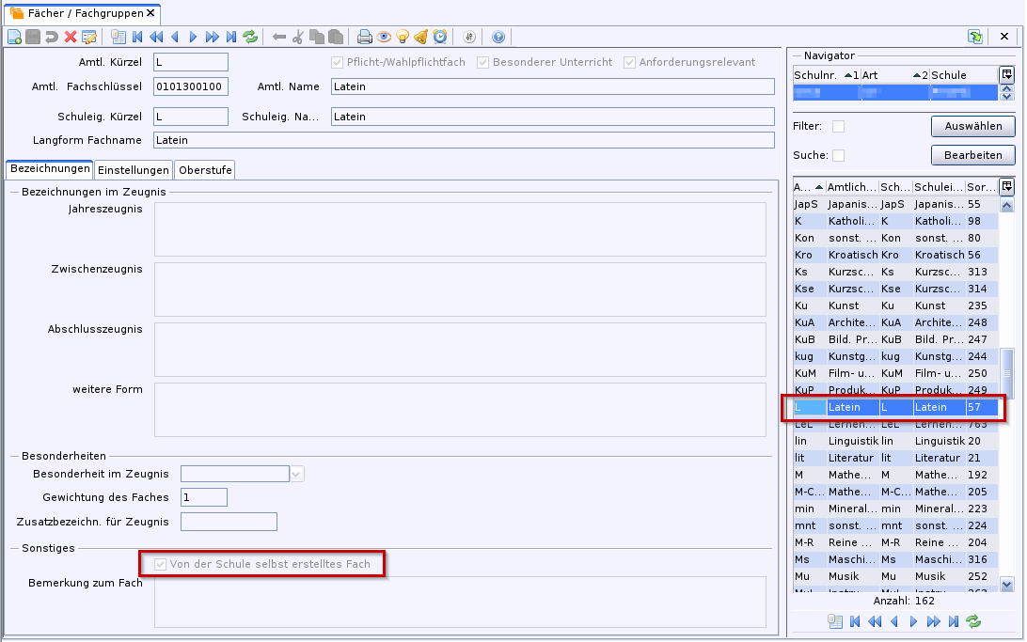Cut using the scissors icon
Image resolution: width=1027 pixels, height=642 pixels.
tap(298, 37)
